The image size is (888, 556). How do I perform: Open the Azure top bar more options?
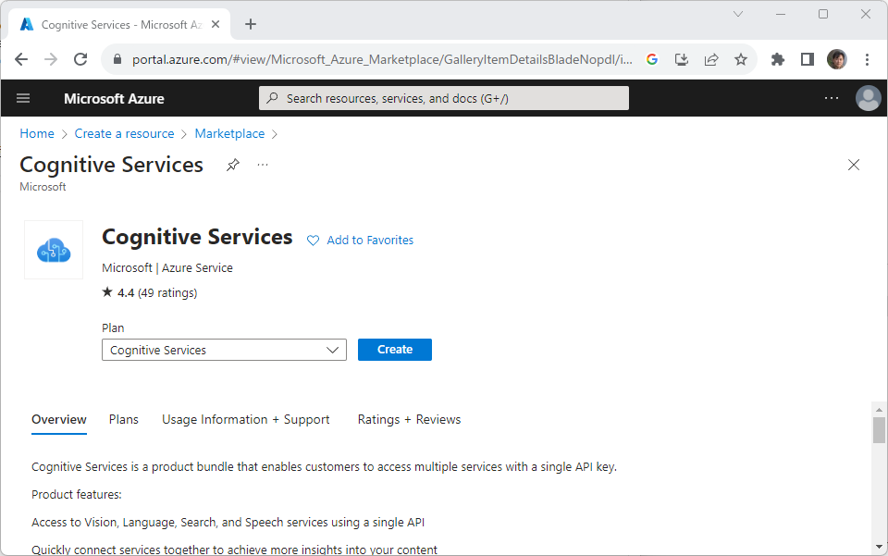[x=832, y=98]
